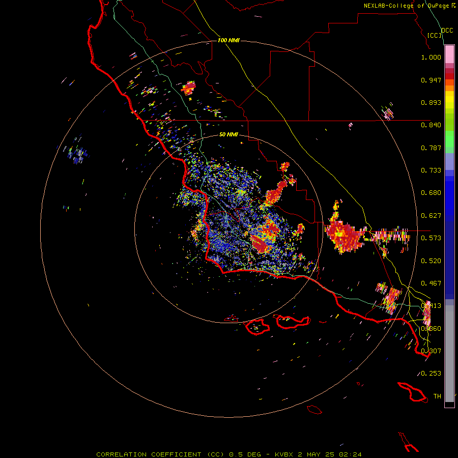458x458 pixels.
Task: Select the 0.680 legend value
Action: 431,193
